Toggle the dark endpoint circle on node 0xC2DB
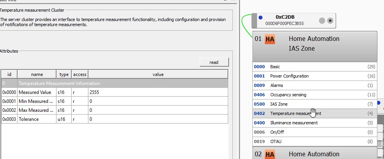The height and width of the screenshot is (159, 384). (x=330, y=21)
